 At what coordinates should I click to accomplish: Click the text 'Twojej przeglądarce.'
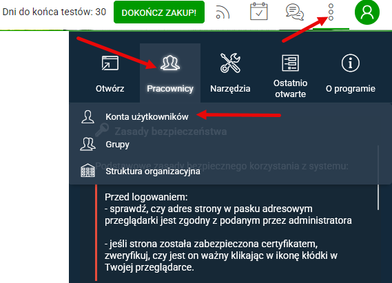pyautogui.click(x=149, y=267)
